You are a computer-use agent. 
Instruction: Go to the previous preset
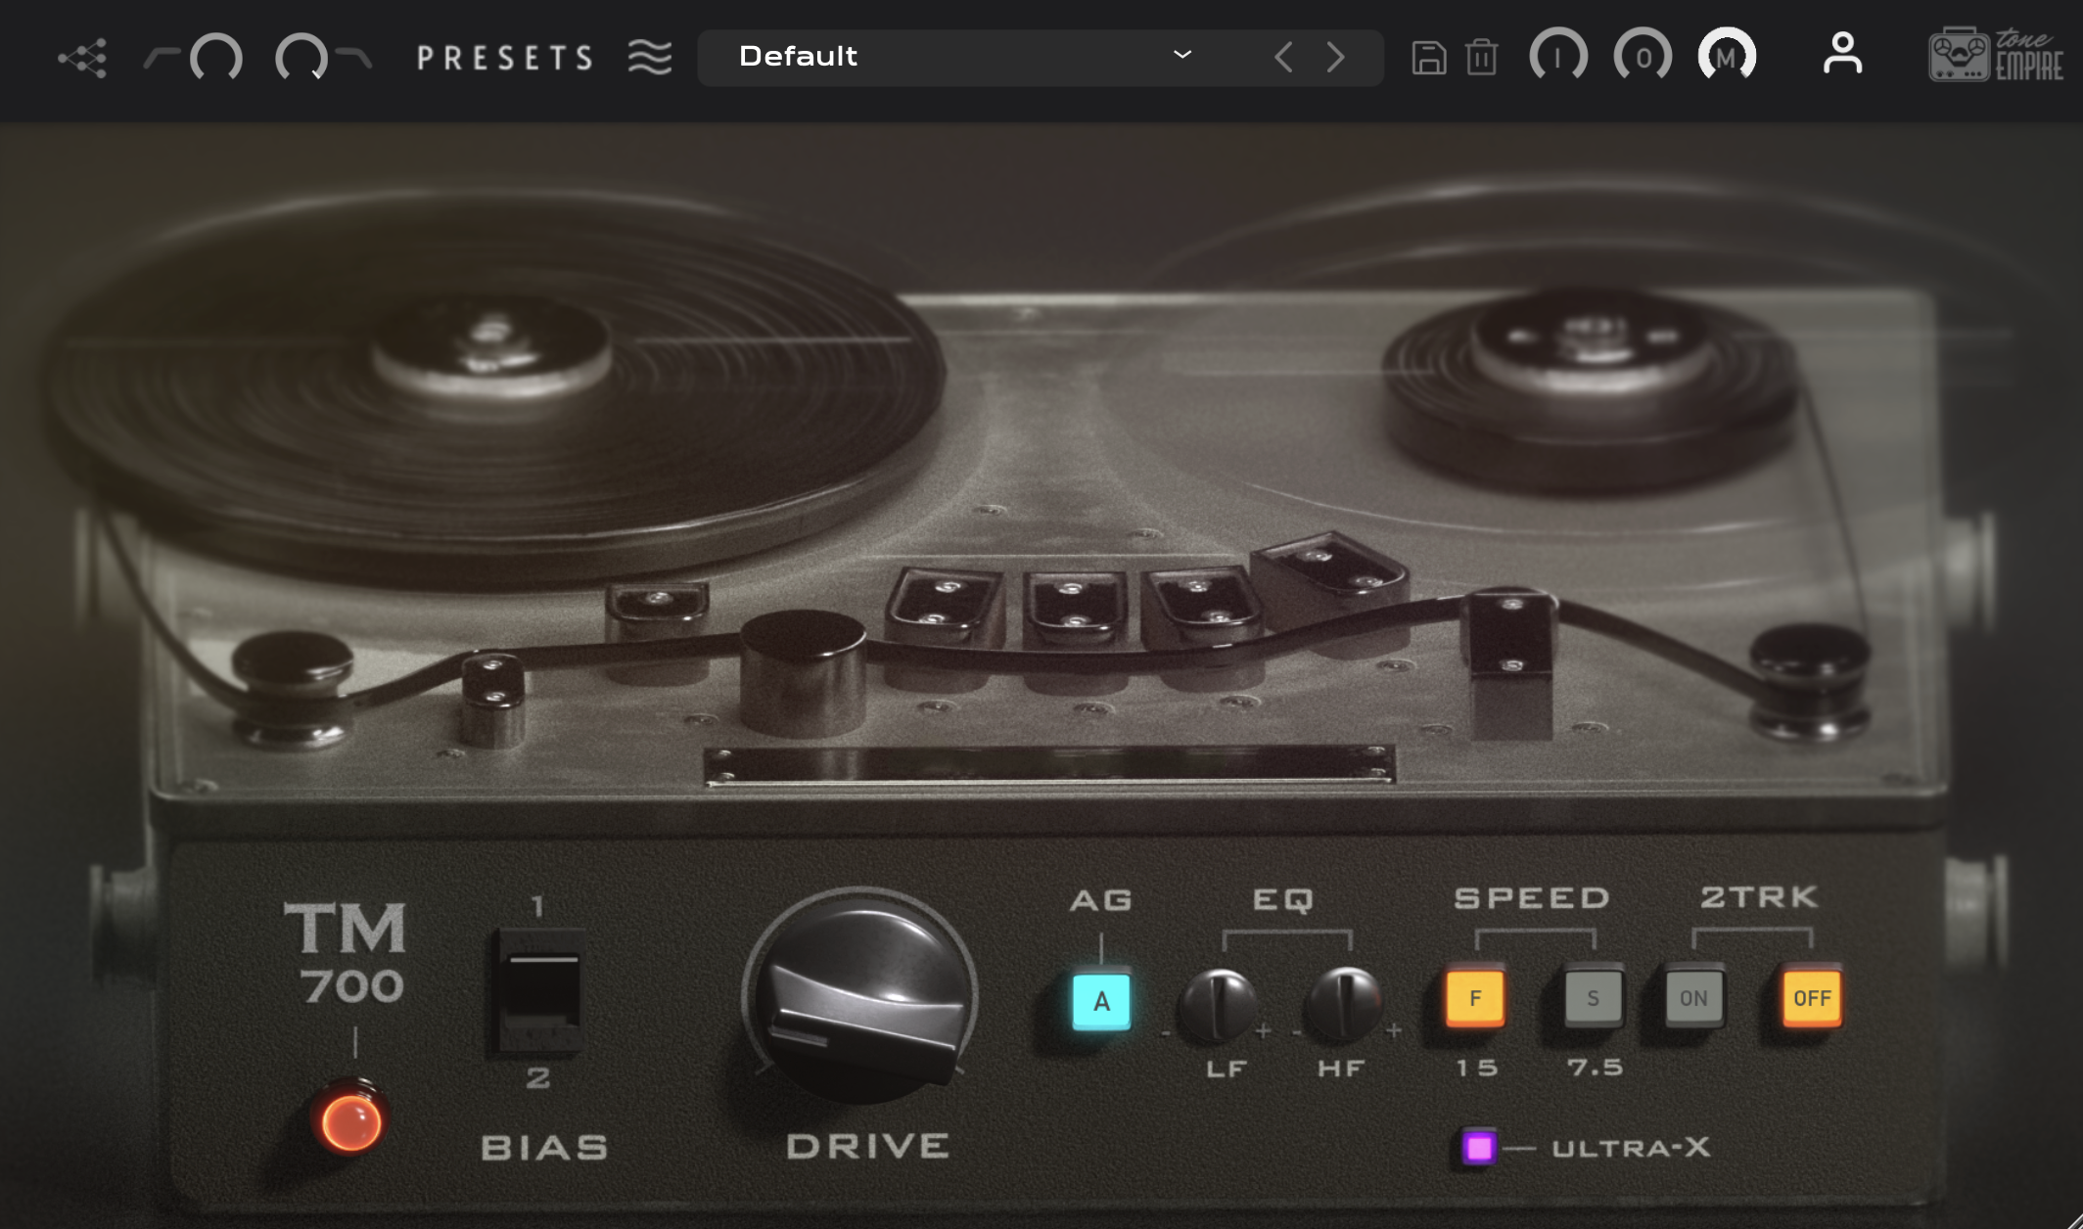(1284, 57)
